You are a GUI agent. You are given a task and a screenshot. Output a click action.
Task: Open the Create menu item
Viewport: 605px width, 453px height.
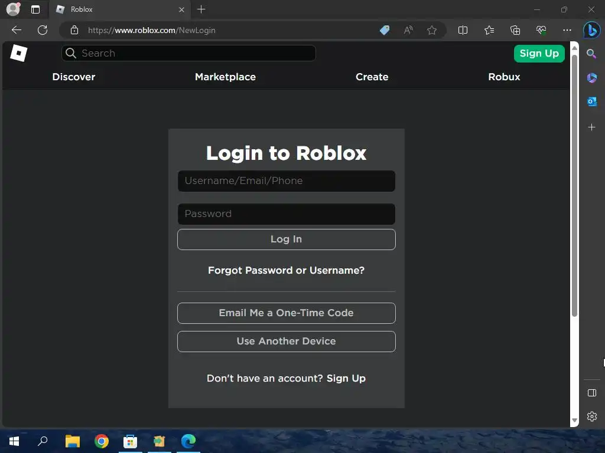(372, 77)
